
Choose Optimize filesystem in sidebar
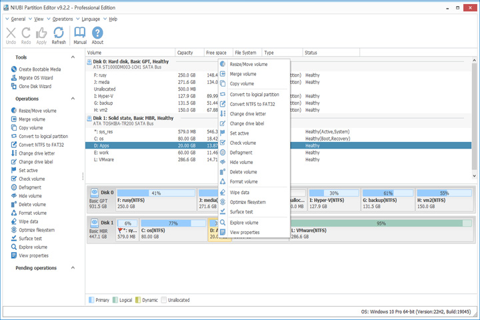(x=33, y=230)
